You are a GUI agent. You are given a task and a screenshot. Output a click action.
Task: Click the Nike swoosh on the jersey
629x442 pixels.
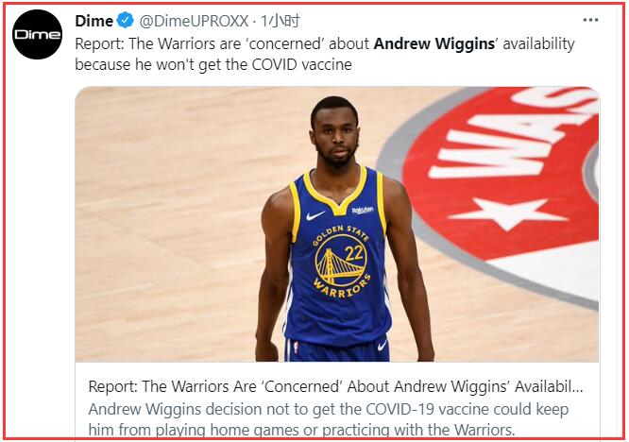coord(315,215)
